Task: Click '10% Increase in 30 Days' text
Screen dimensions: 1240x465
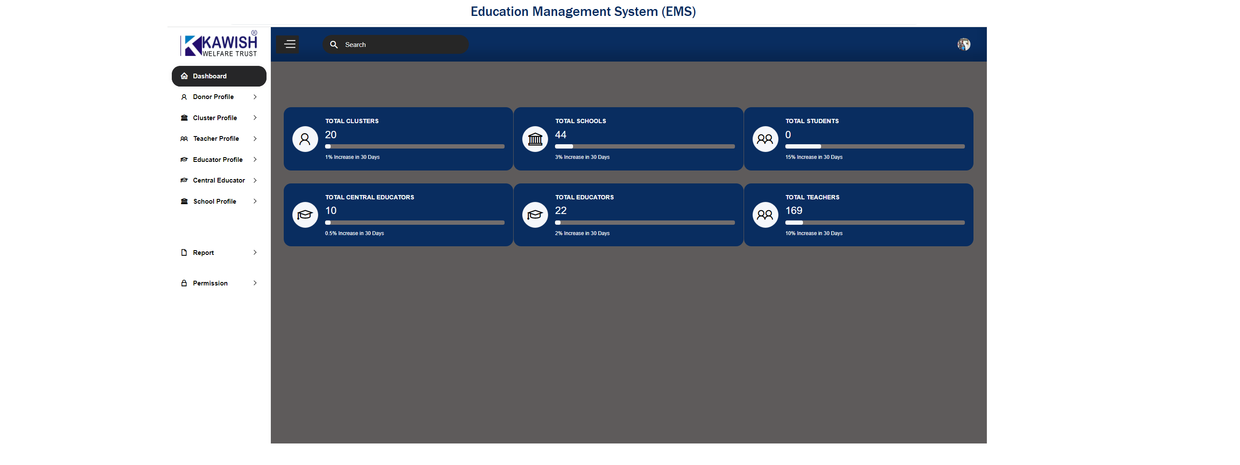Action: pos(813,233)
